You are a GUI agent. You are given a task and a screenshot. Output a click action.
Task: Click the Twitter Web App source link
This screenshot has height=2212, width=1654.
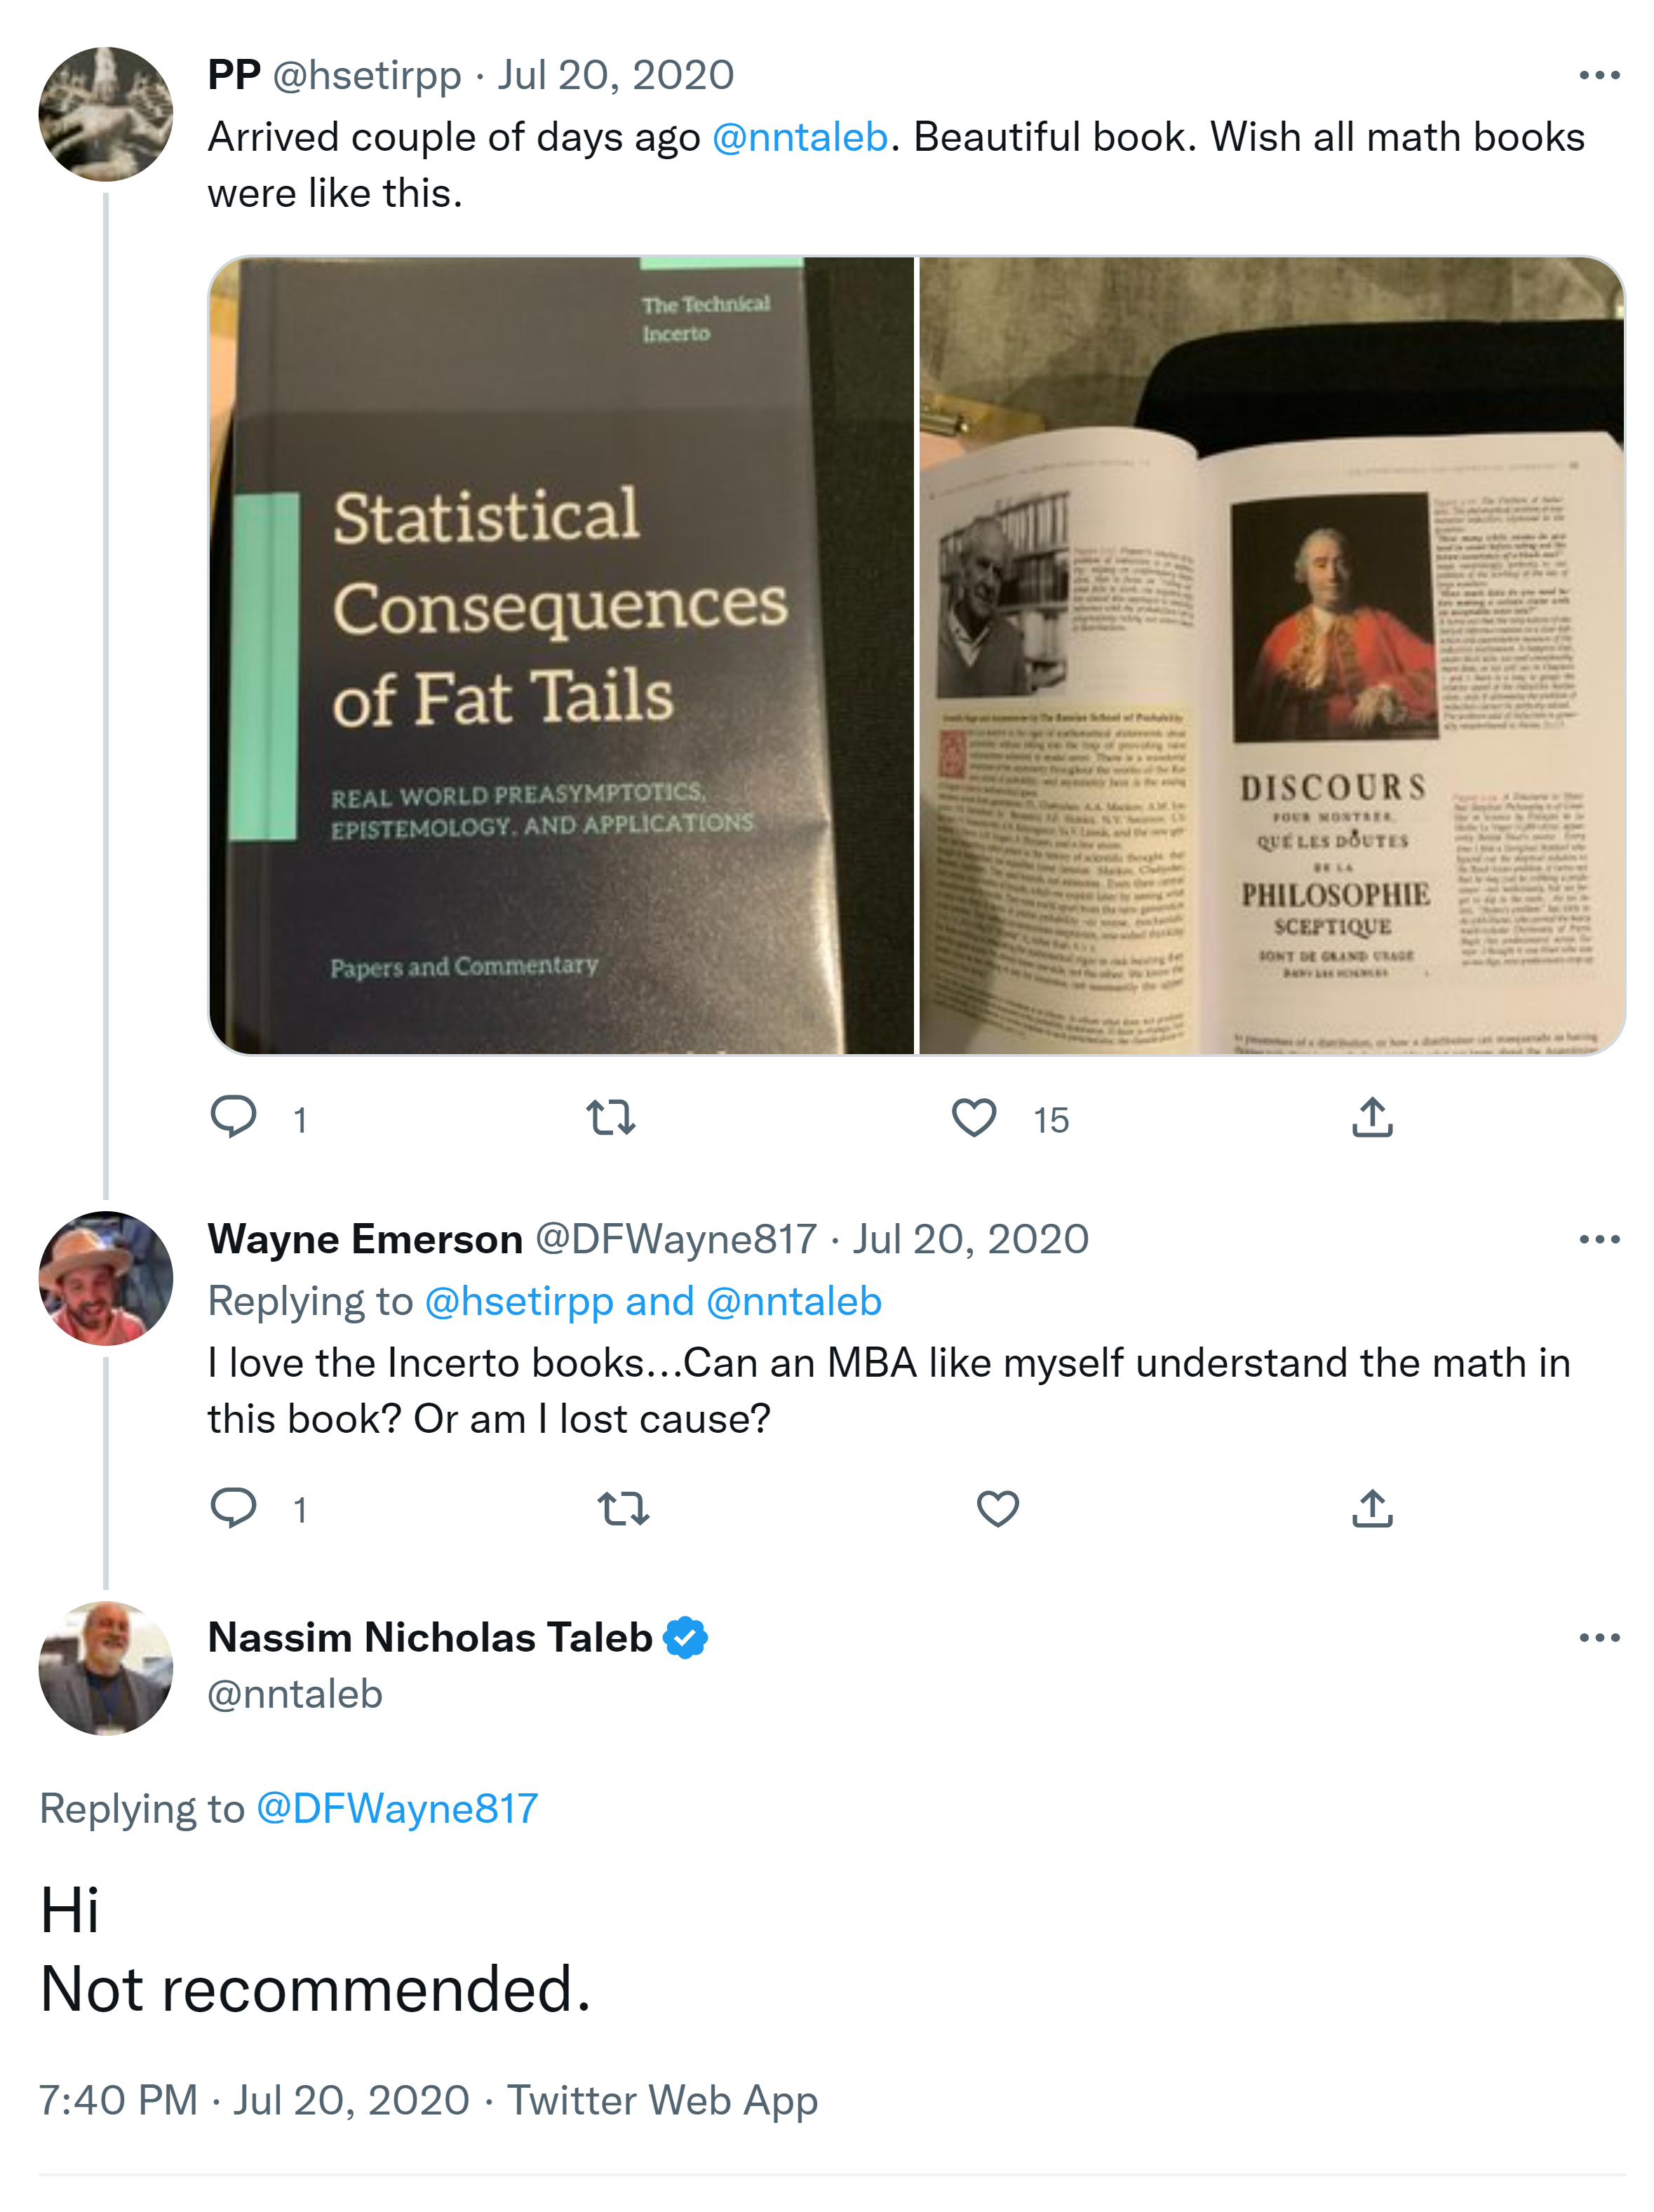(x=662, y=2100)
